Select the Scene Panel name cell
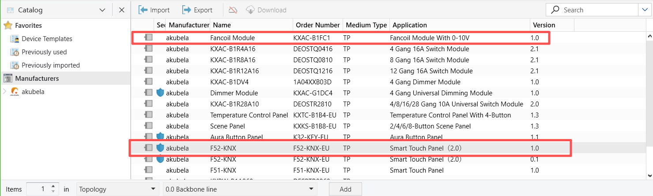The image size is (653, 196). [229, 126]
